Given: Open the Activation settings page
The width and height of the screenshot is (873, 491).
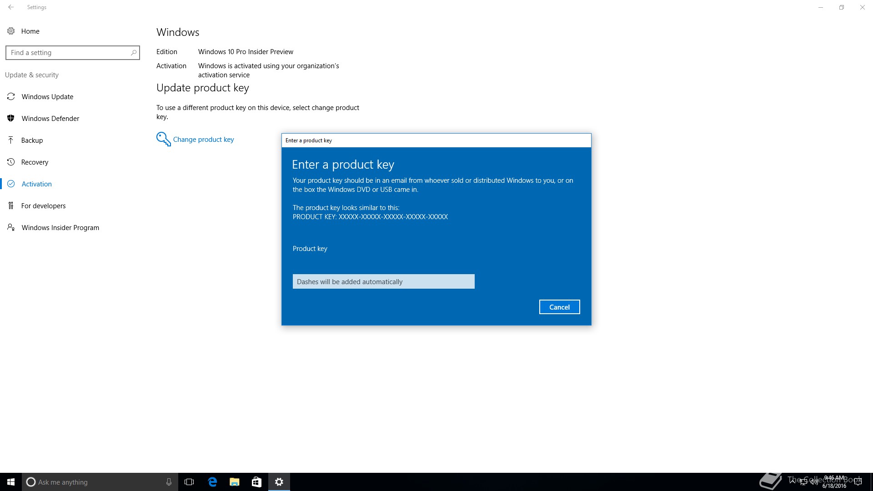Looking at the screenshot, I should (x=36, y=184).
